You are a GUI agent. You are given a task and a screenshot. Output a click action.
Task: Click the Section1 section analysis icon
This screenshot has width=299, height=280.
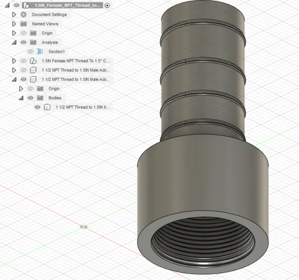pyautogui.click(x=40, y=51)
